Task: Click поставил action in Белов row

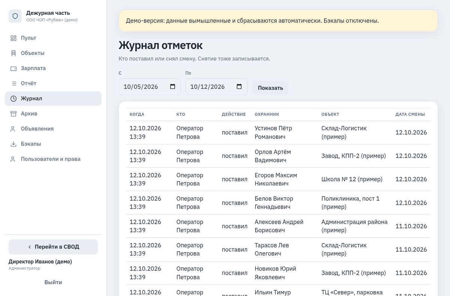Action: click(234, 203)
